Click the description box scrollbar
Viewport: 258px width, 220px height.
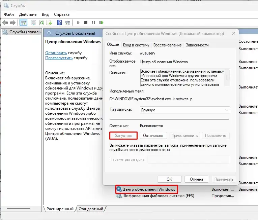[227, 77]
